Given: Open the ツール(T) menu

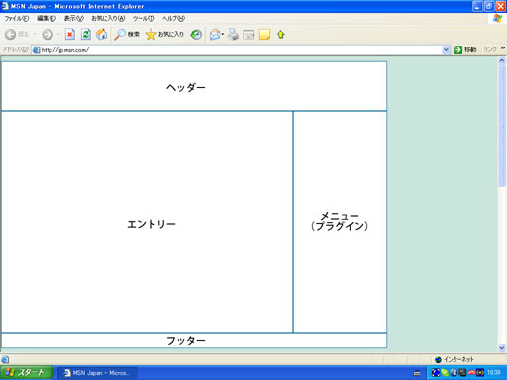Looking at the screenshot, I should [x=144, y=19].
